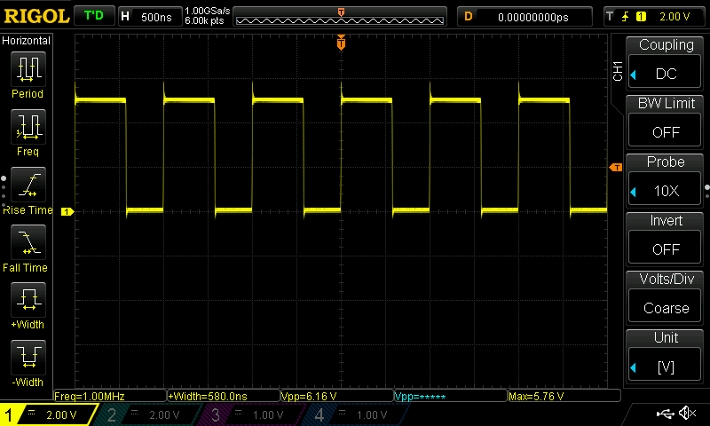The image size is (710, 426).
Task: Select the +Width measurement icon
Action: [28, 300]
